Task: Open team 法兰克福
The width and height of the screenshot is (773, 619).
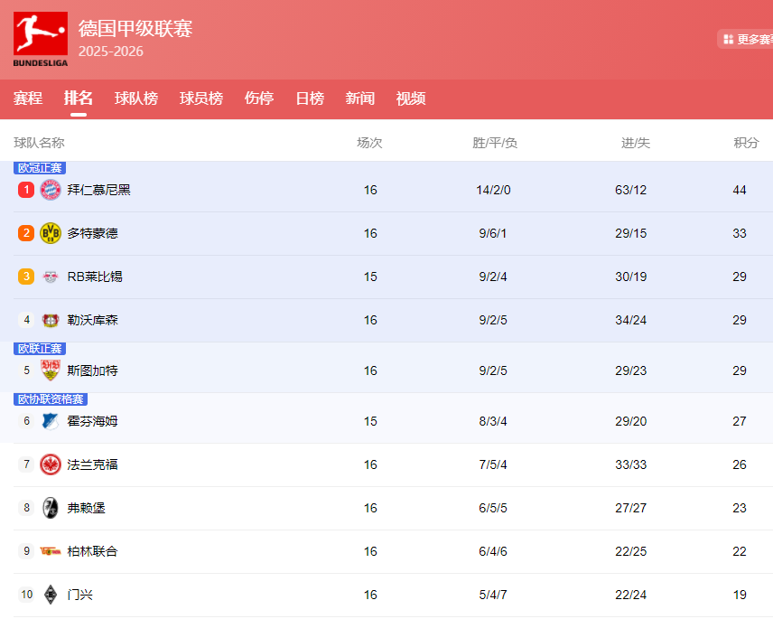Action: (x=93, y=464)
